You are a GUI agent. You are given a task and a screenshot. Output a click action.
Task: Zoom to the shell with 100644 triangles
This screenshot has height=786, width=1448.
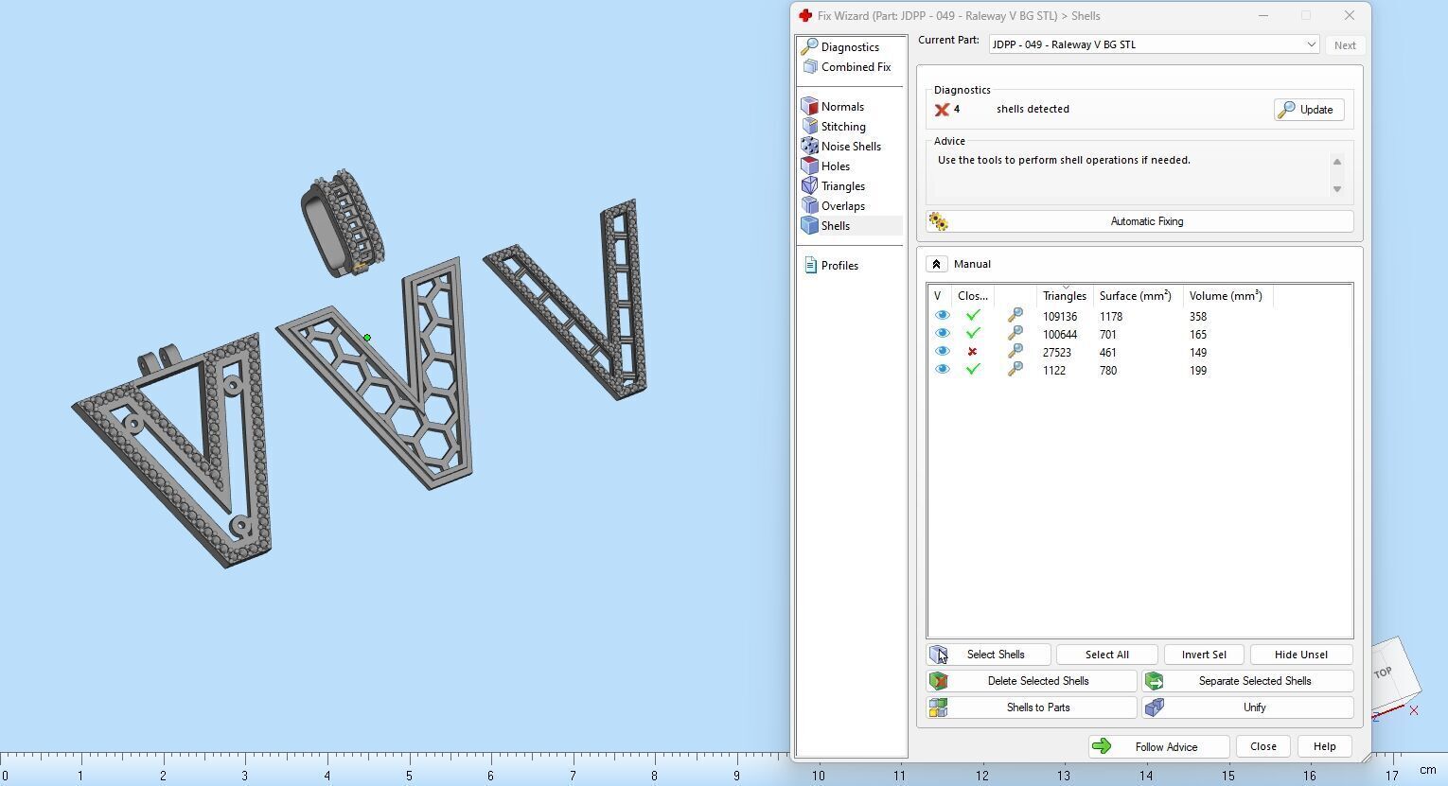point(1015,334)
